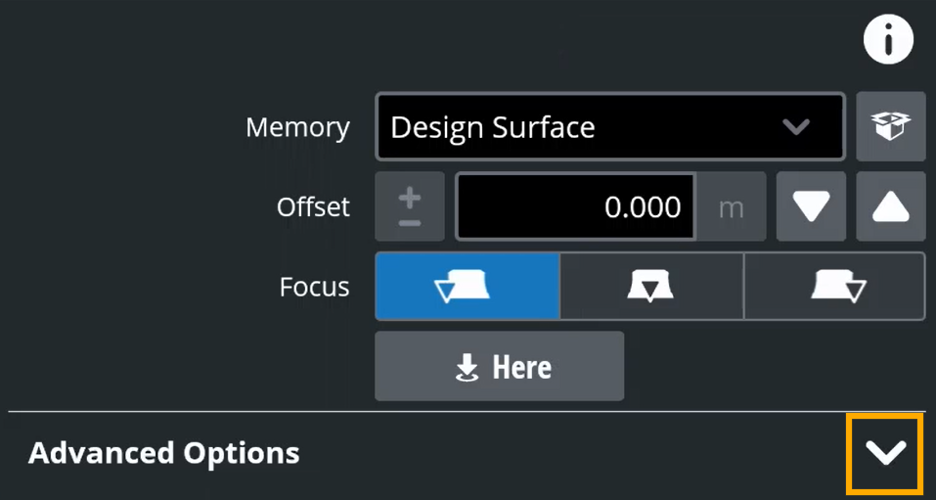Click the open box icon beside Memory
The image size is (936, 500).
pyautogui.click(x=891, y=126)
